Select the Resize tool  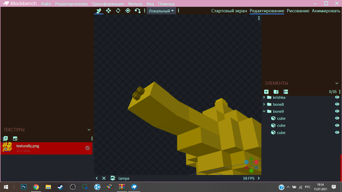click(108, 11)
